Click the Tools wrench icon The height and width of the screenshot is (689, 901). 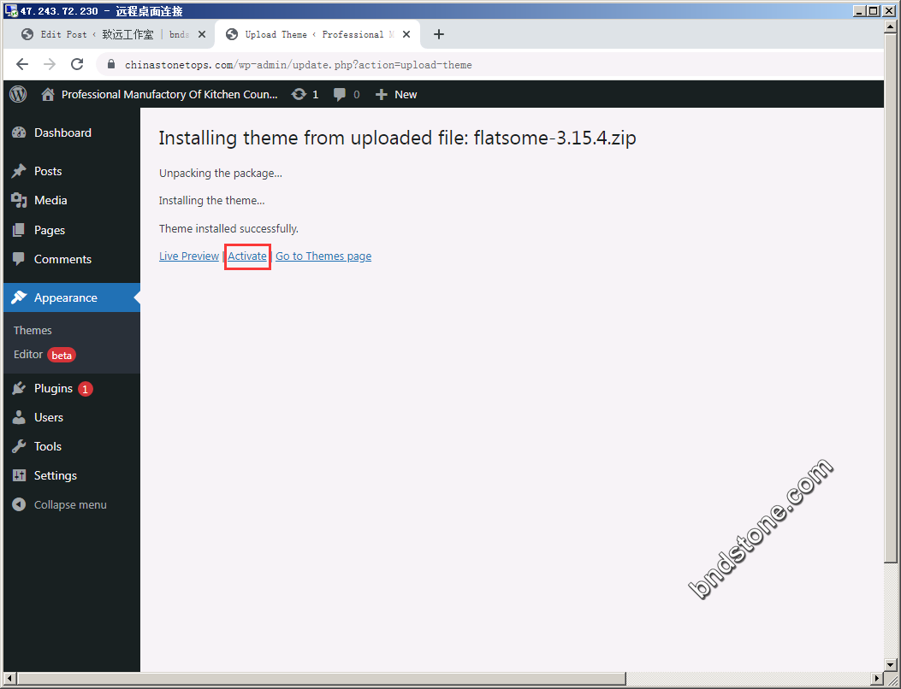[19, 446]
